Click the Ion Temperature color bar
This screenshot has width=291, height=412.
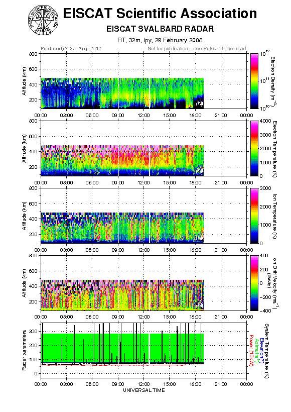(x=254, y=216)
